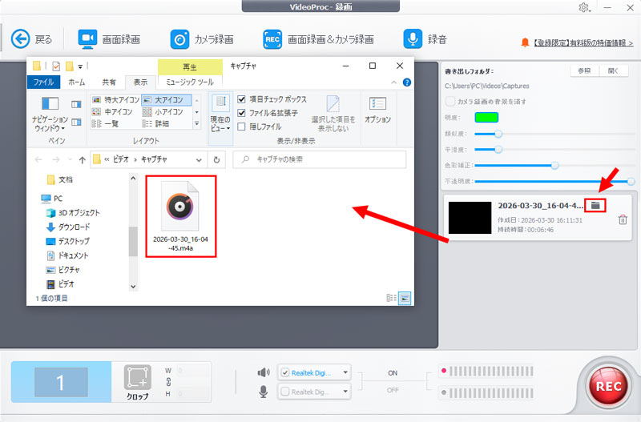Image resolution: width=641 pixels, height=422 pixels.
Task: Open 有料版の特価情報 link
Action: [x=583, y=43]
